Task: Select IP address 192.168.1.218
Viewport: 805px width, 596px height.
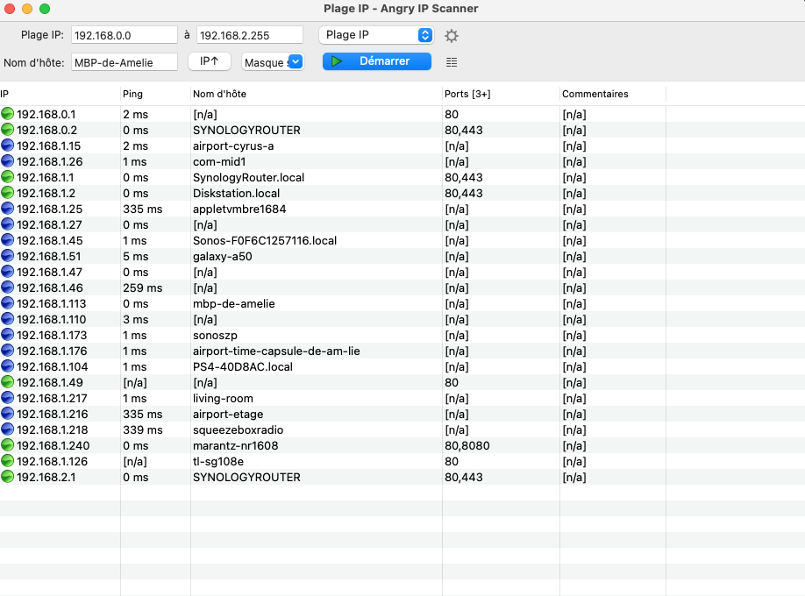Action: tap(53, 429)
